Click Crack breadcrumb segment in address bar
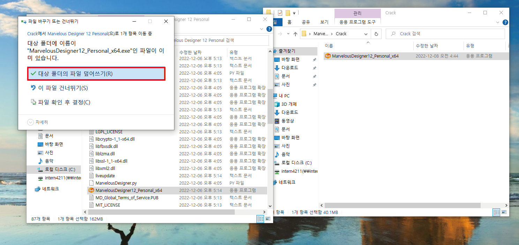Viewport: 519px width, 245px height. point(341,34)
